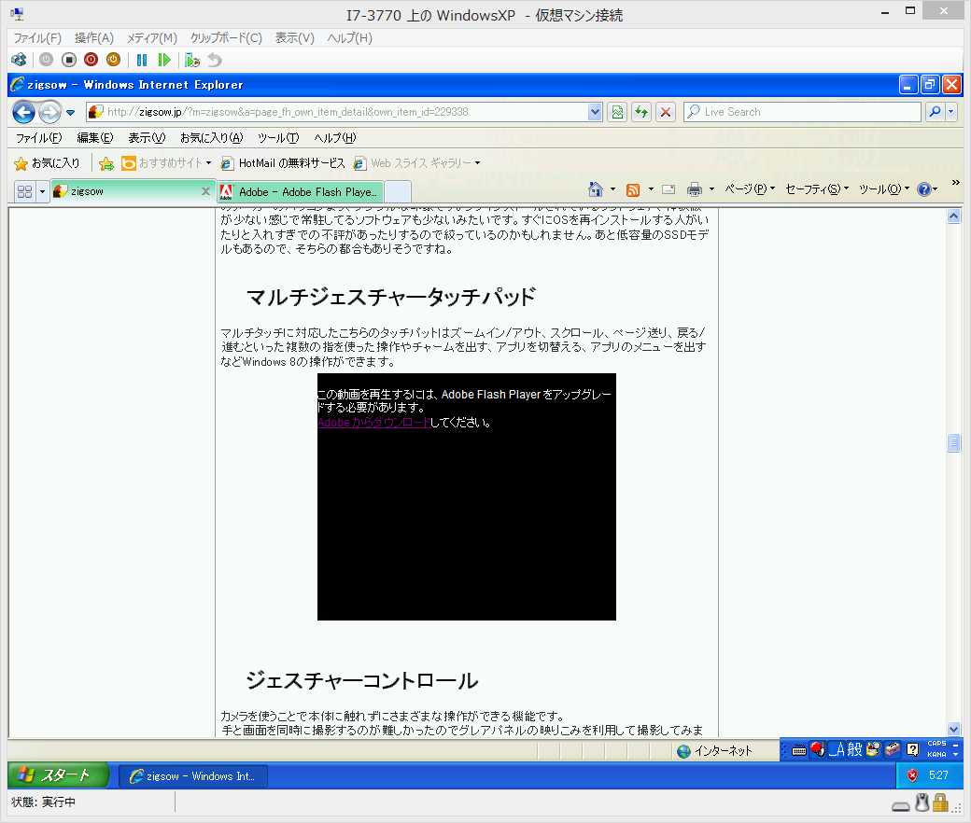Open the クリップボード(C) menu in VM window

pyautogui.click(x=225, y=38)
